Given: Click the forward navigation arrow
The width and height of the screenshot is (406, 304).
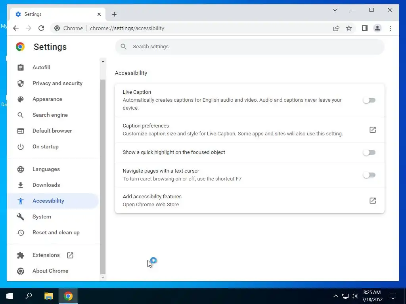Looking at the screenshot, I should (x=29, y=28).
